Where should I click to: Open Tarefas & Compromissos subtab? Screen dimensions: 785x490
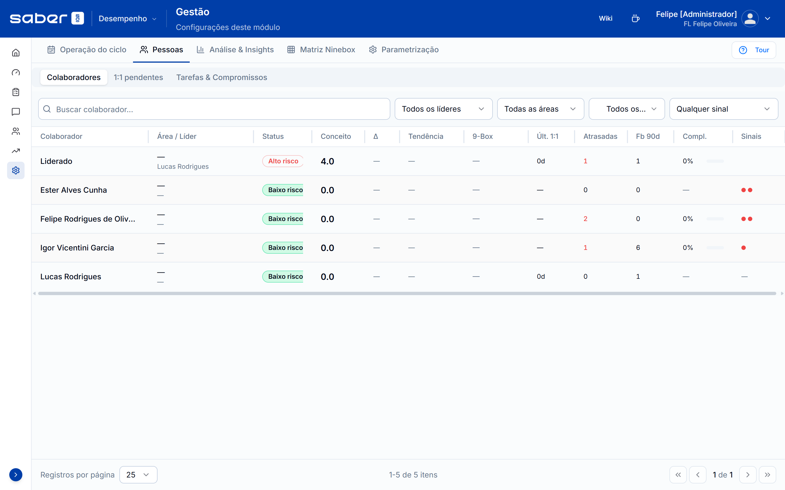tap(222, 77)
